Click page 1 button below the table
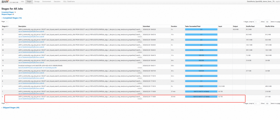Viewport: 280px width, 120px height. click(7, 103)
